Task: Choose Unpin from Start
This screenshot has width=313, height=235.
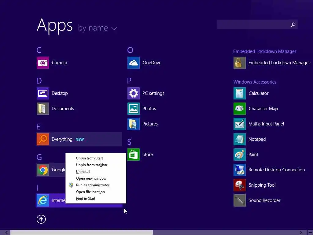Action: tap(90, 158)
